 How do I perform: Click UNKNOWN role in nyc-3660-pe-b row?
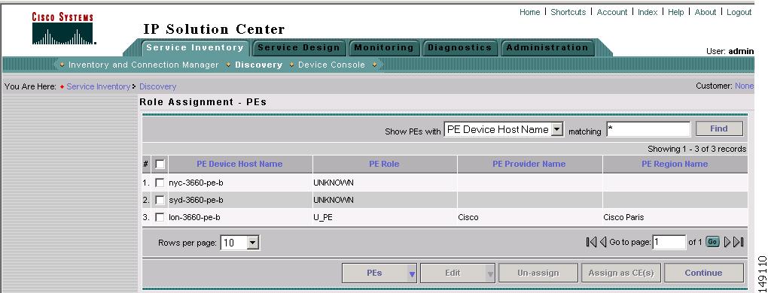333,183
